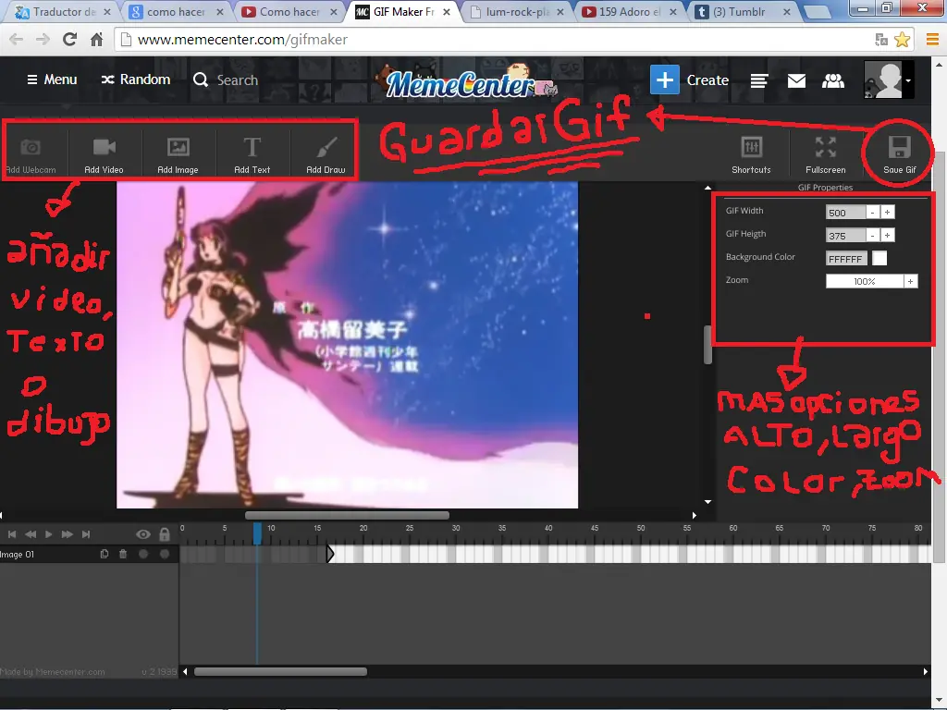
Task: Click the canvas scroll down arrow
Action: [x=707, y=502]
